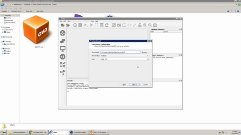The height and width of the screenshot is (135, 241).
Task: Click New folder in Explorer toolbar
Action: tap(40, 11)
